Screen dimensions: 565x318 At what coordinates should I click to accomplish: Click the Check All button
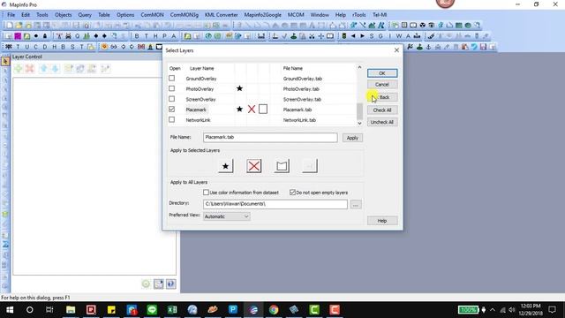[x=382, y=110]
